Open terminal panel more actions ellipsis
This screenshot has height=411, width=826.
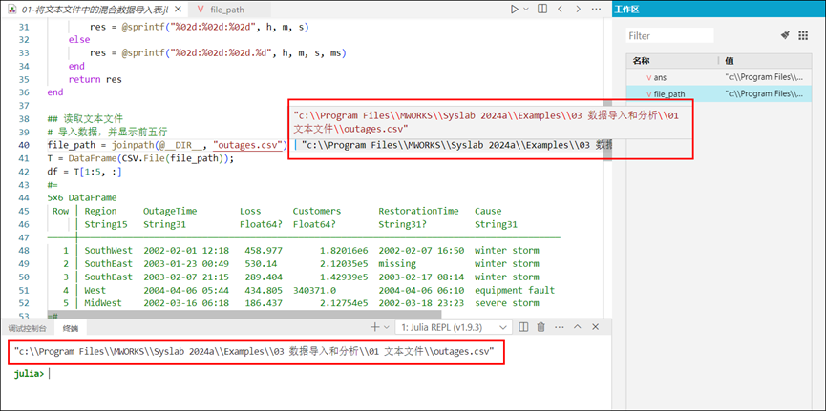(559, 327)
